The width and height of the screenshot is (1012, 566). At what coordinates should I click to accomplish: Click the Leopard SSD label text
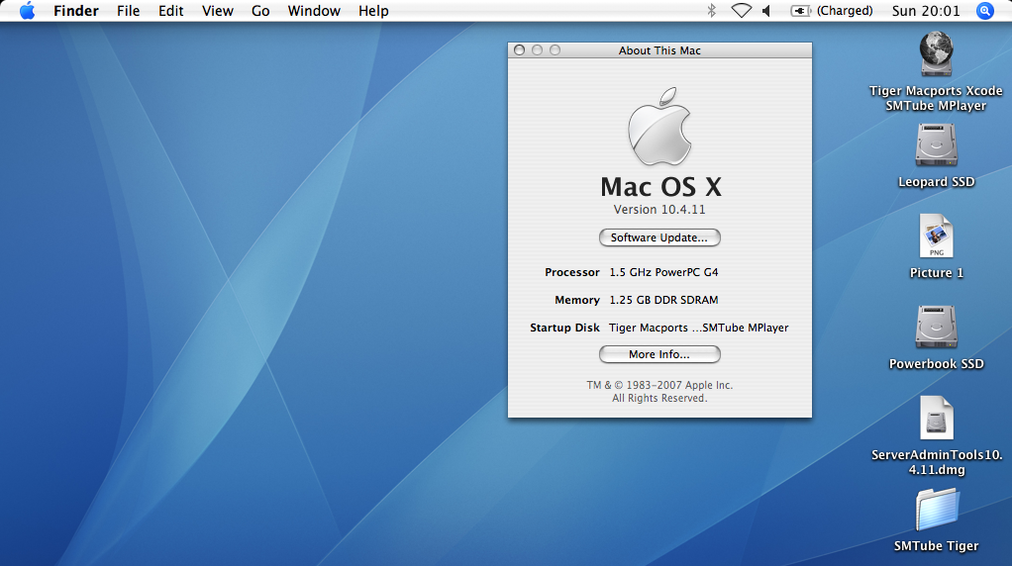click(936, 182)
